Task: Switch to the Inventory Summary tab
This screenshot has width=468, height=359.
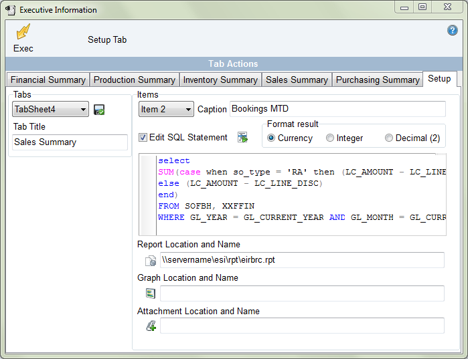Action: tap(220, 80)
